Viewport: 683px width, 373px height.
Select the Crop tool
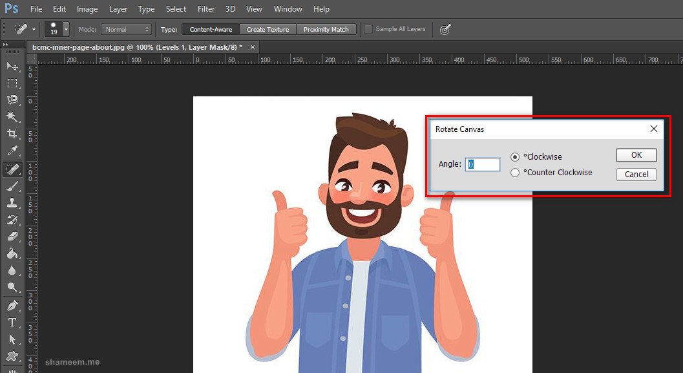12,134
